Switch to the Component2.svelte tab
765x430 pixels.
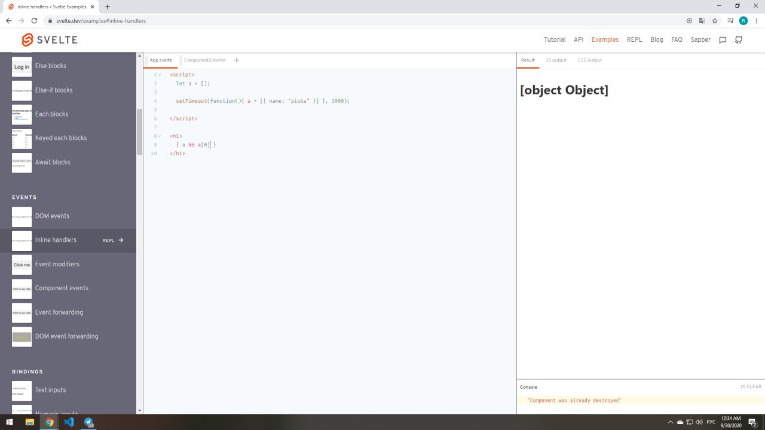(x=204, y=60)
